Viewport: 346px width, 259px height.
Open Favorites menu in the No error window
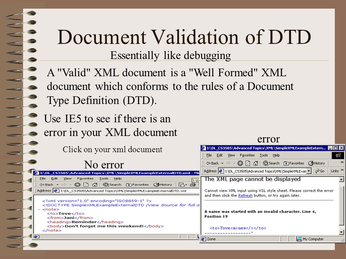point(85,178)
